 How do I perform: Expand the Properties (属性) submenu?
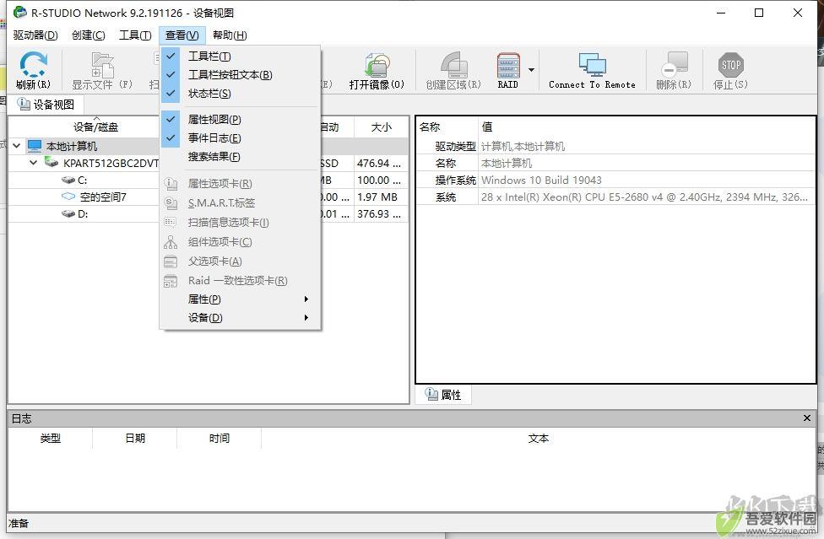240,299
